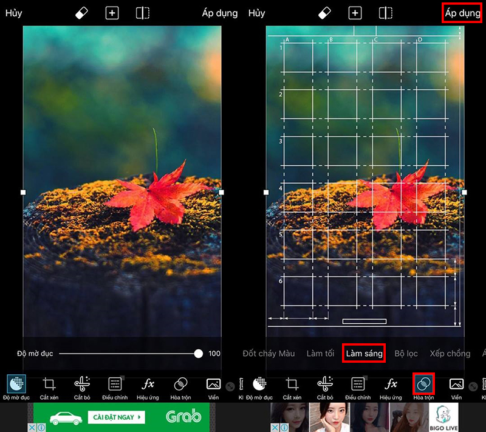Screen dimensions: 486x432
Task: Select Làm sáng blend mode
Action: click(364, 354)
